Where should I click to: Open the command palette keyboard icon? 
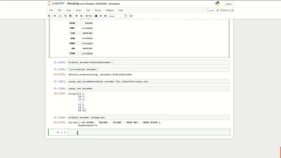(x=131, y=16)
